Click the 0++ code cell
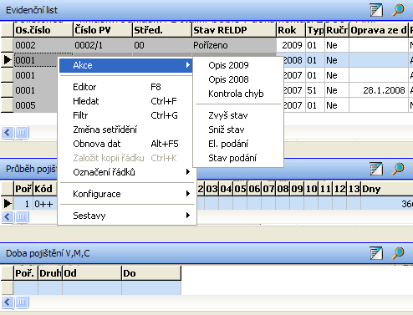The image size is (413, 315). pyautogui.click(x=45, y=204)
